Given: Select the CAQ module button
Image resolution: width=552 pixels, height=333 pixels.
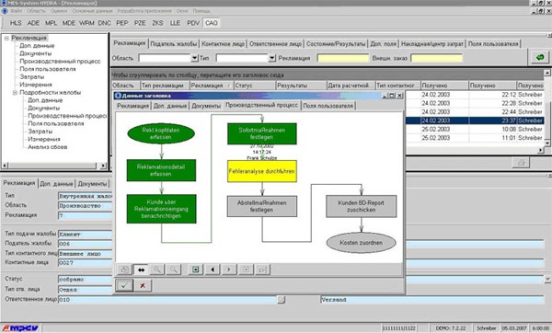Looking at the screenshot, I should pyautogui.click(x=212, y=23).
